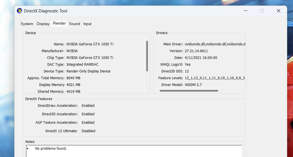
Task: Click the DirectX Features group label
Action: click(39, 99)
